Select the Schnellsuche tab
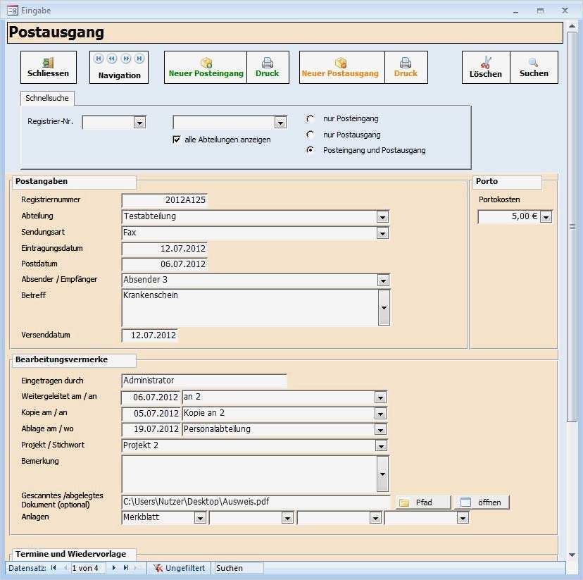Viewport: 583px width, 580px height. click(47, 98)
